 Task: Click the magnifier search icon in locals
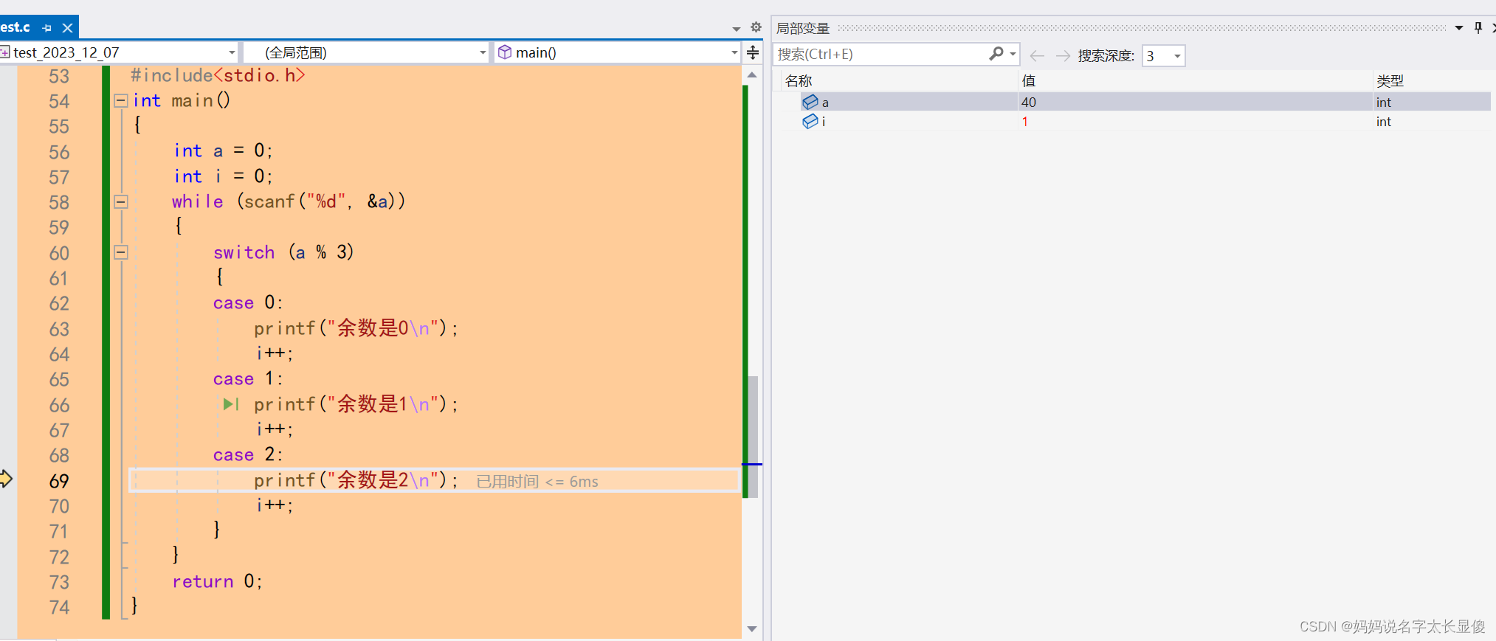996,54
